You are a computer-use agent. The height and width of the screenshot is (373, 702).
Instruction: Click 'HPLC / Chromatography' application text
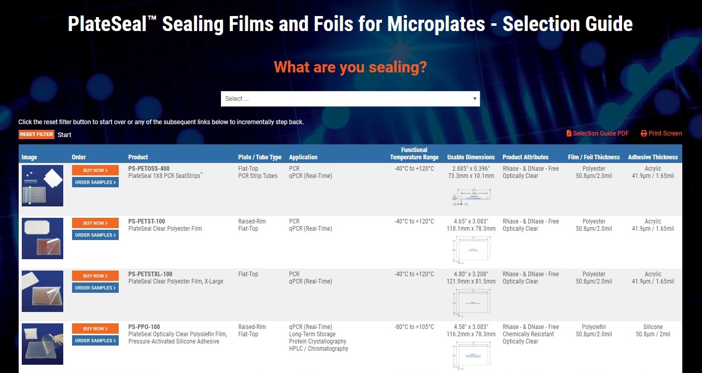[x=319, y=349]
